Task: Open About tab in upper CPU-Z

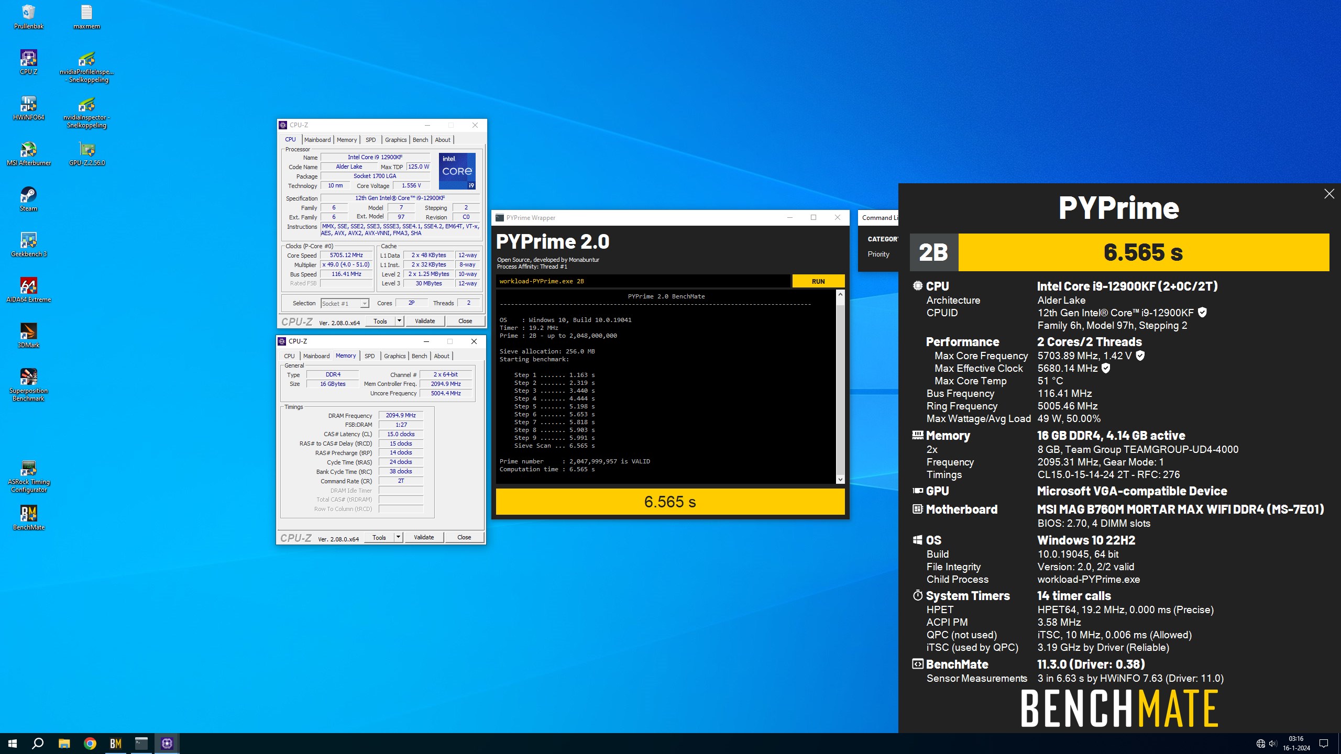Action: pos(443,140)
